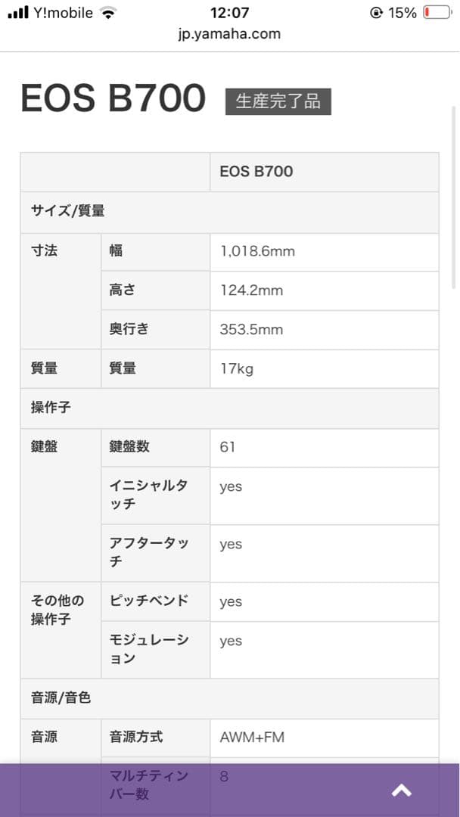460x817 pixels.
Task: Click the 鍵盤数 row label
Action: pos(129,446)
